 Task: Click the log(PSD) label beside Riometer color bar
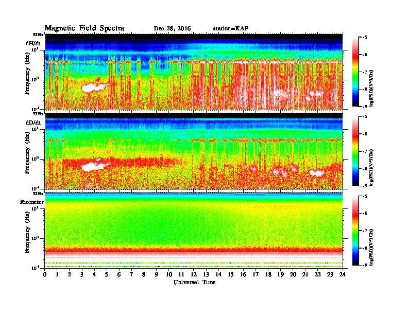pyautogui.click(x=372, y=247)
